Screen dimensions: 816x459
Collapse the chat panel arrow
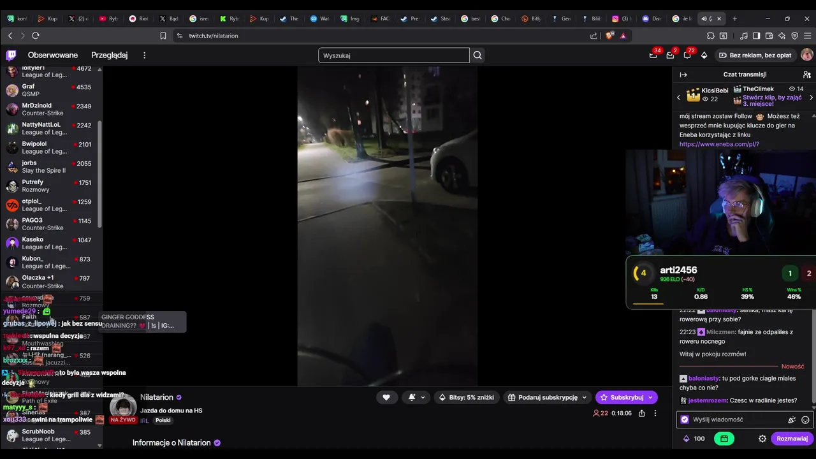[683, 75]
